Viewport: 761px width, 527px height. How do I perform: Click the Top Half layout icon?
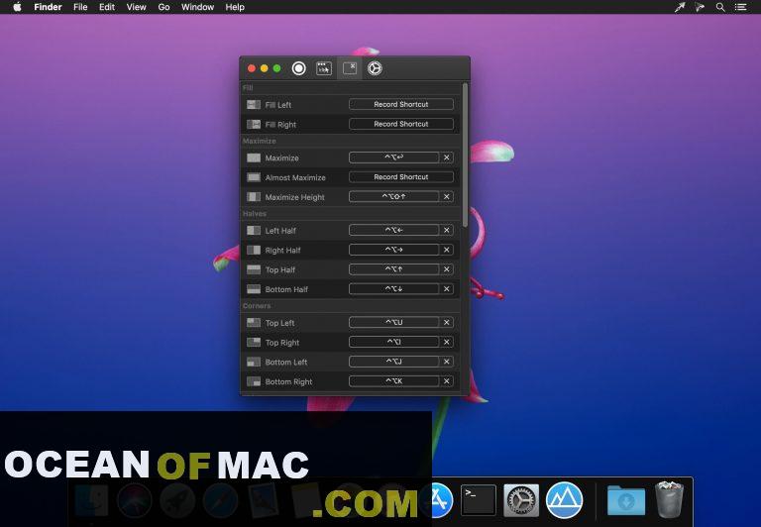coord(254,269)
